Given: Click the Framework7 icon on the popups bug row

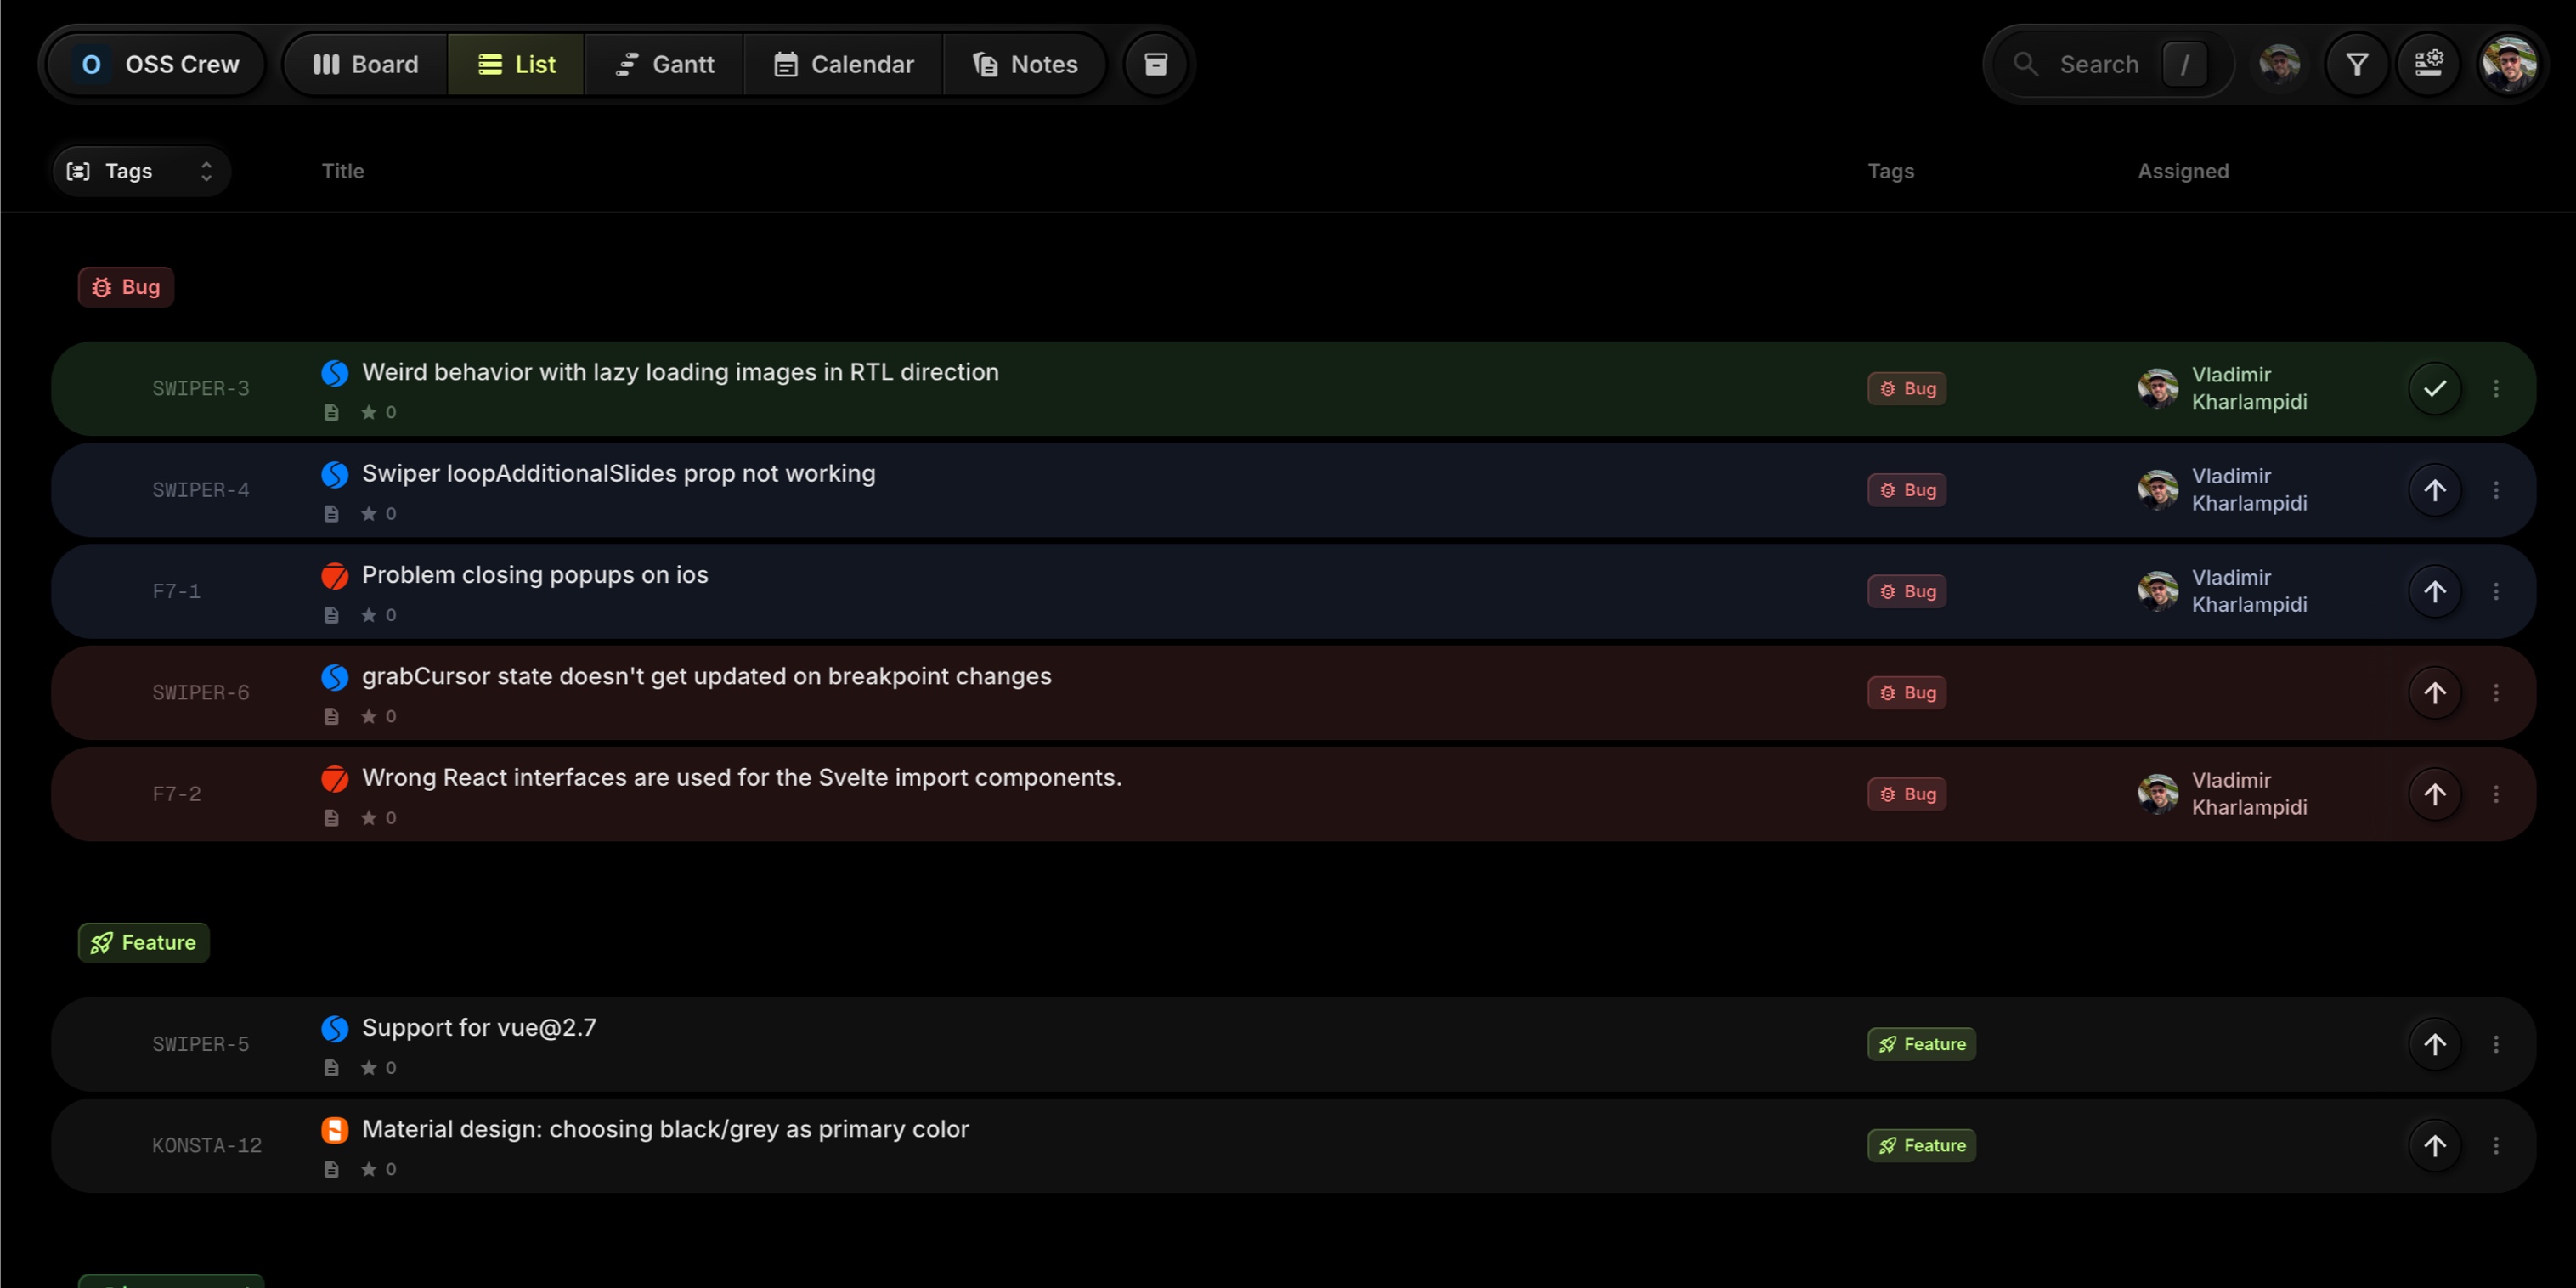Looking at the screenshot, I should tap(334, 576).
